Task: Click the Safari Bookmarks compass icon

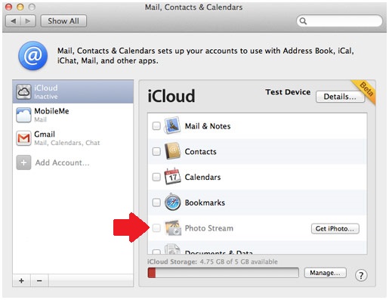Action: [172, 203]
